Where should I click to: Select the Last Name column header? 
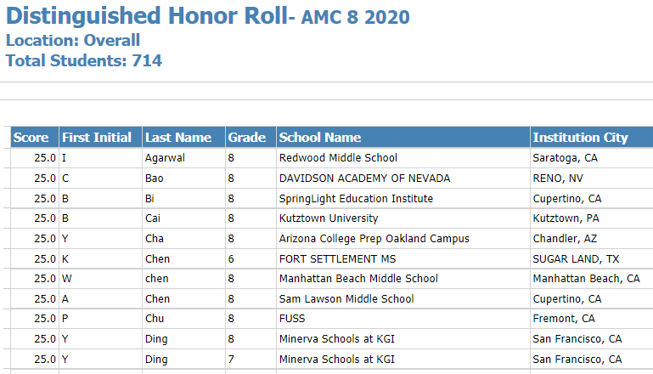pos(183,137)
